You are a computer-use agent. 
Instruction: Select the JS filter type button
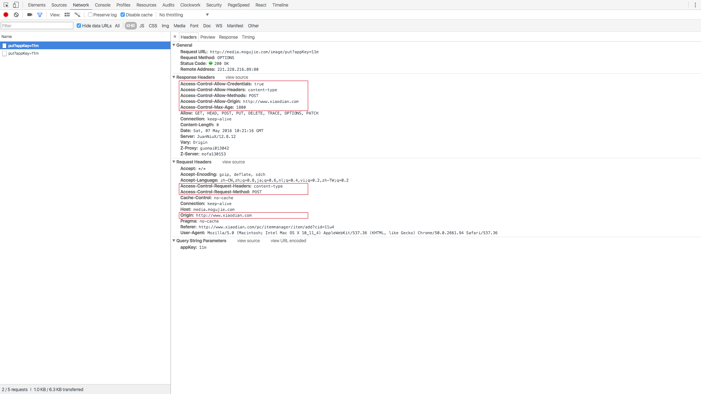coord(142,26)
